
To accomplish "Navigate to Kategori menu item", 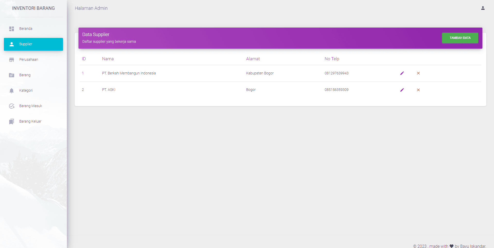I will [33, 90].
